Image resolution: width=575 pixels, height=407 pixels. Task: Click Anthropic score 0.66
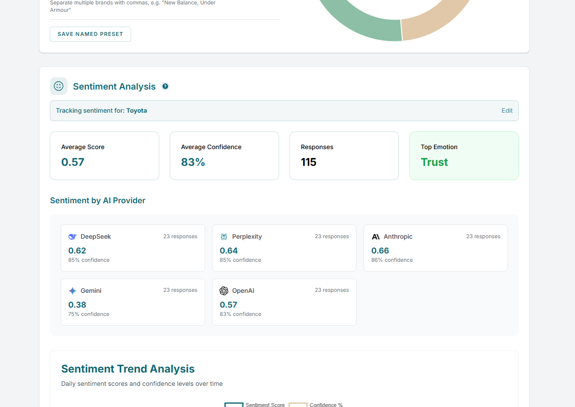pos(380,250)
